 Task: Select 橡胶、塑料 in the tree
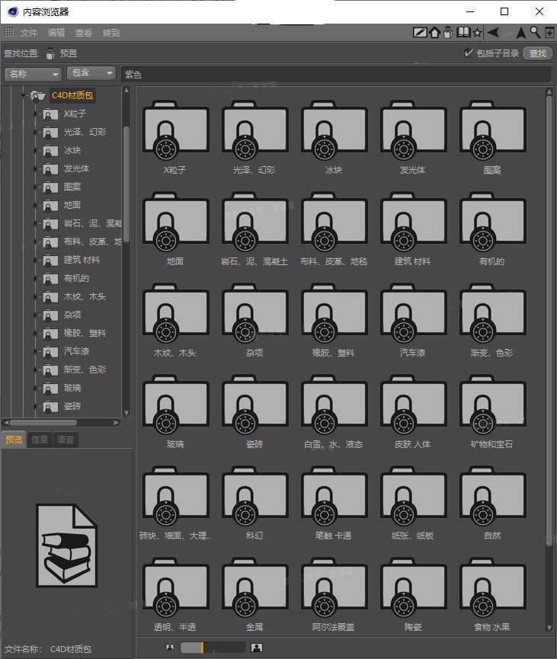coord(85,333)
